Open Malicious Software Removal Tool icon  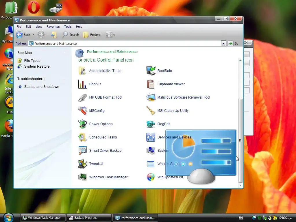pos(151,97)
